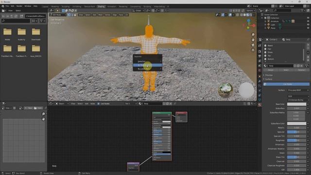Switch perspective/orthographic grid icon
311x175 pixels.
pyautogui.click(x=253, y=50)
